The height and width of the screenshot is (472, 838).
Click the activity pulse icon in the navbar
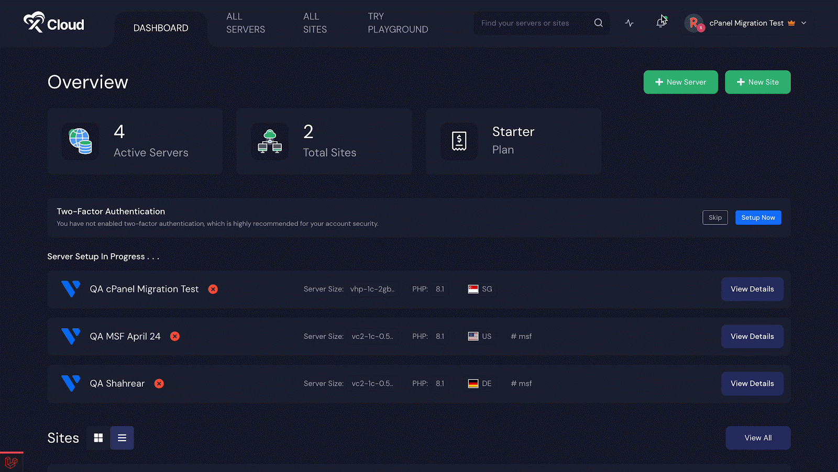[629, 23]
